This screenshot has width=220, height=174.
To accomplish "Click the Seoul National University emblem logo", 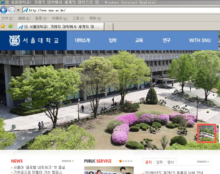I will (15, 40).
